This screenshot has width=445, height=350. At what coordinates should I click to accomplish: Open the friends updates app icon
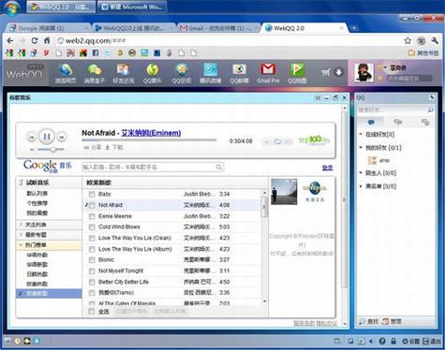coord(123,74)
